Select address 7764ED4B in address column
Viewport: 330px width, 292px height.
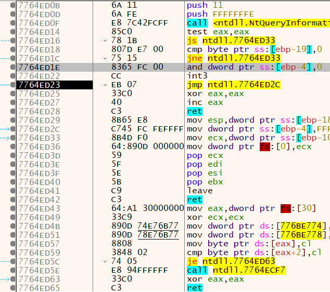click(x=40, y=226)
